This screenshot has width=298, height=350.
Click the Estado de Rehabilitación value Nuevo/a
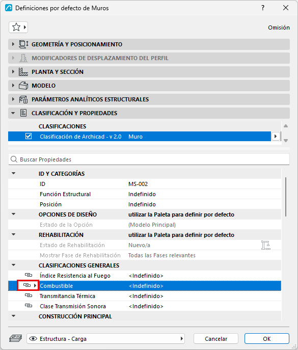click(x=139, y=245)
